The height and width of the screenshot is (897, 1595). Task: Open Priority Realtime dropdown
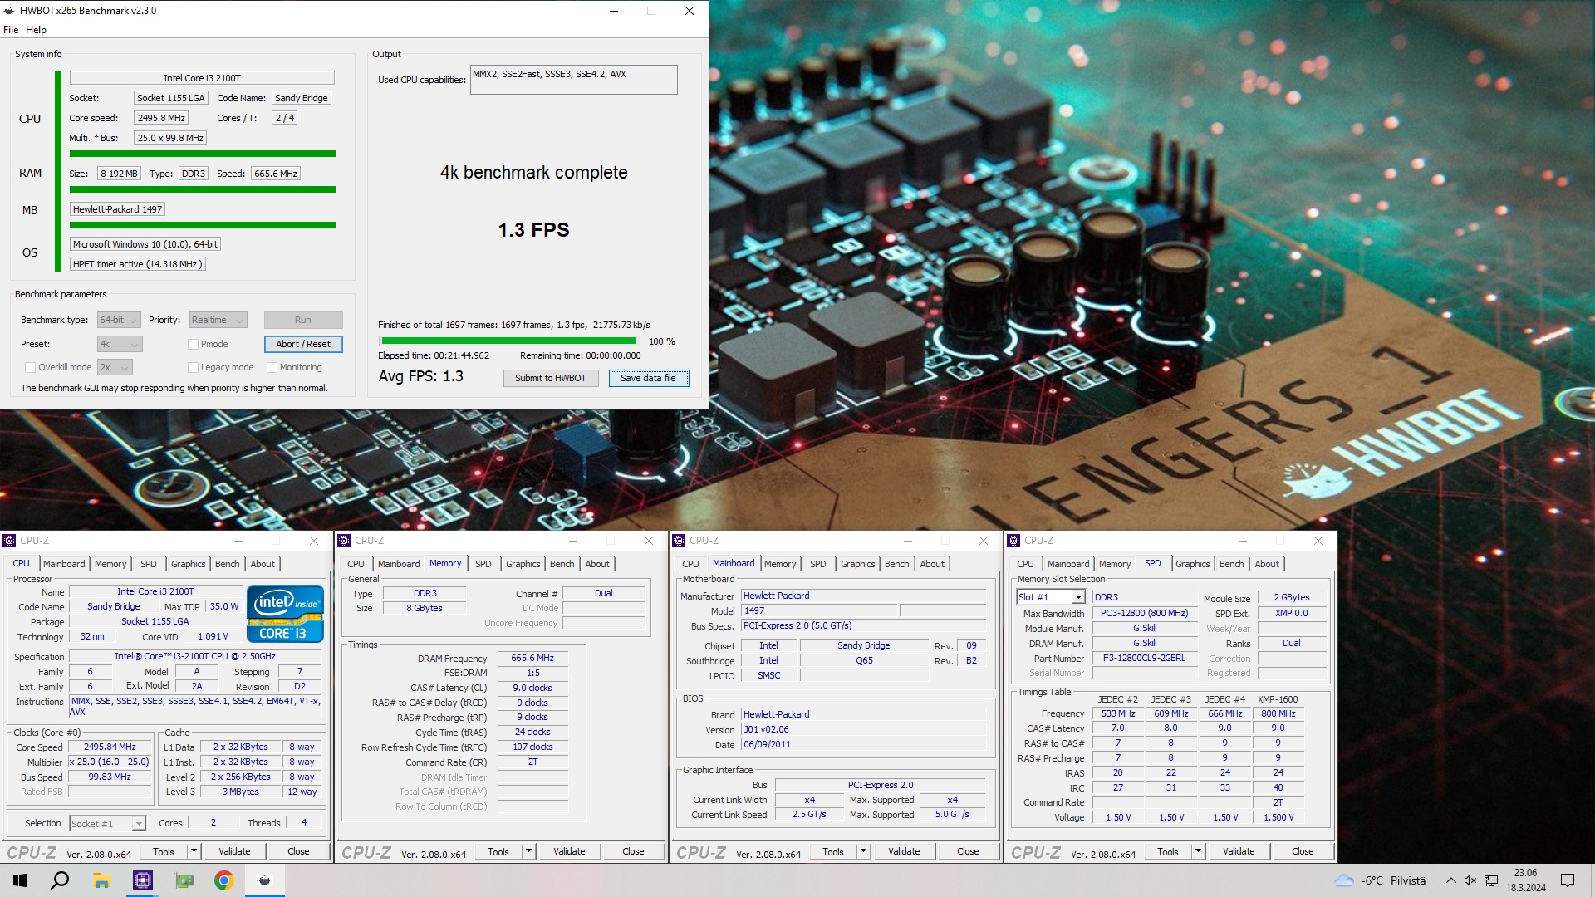218,320
